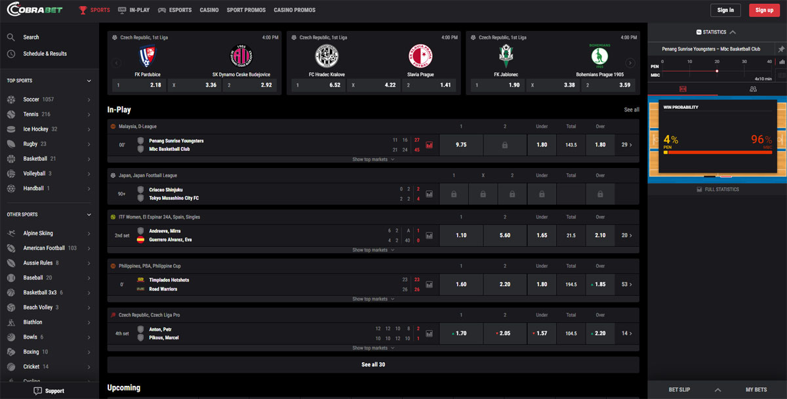Image resolution: width=787 pixels, height=399 pixels.
Task: Select the Ice Hockey icon
Action: pyautogui.click(x=11, y=129)
